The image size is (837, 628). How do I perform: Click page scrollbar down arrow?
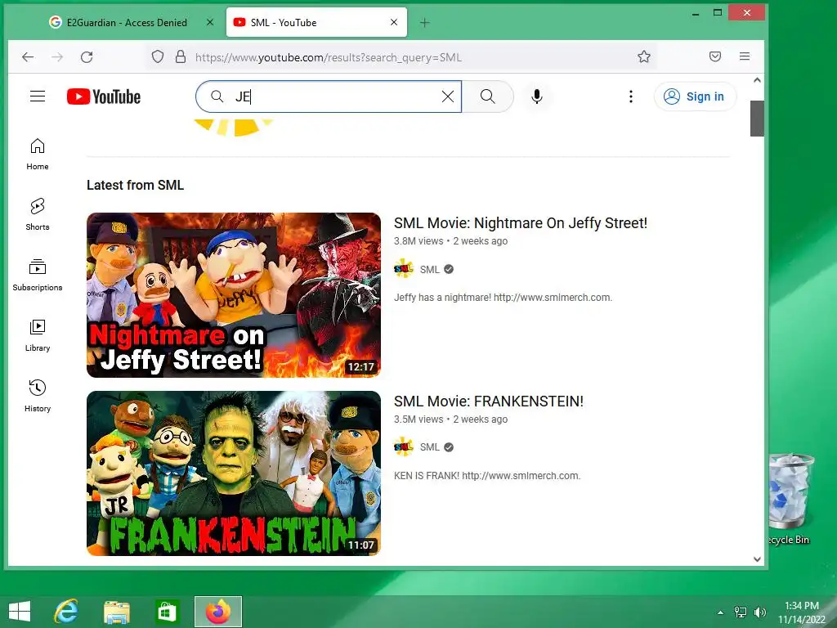tap(757, 559)
